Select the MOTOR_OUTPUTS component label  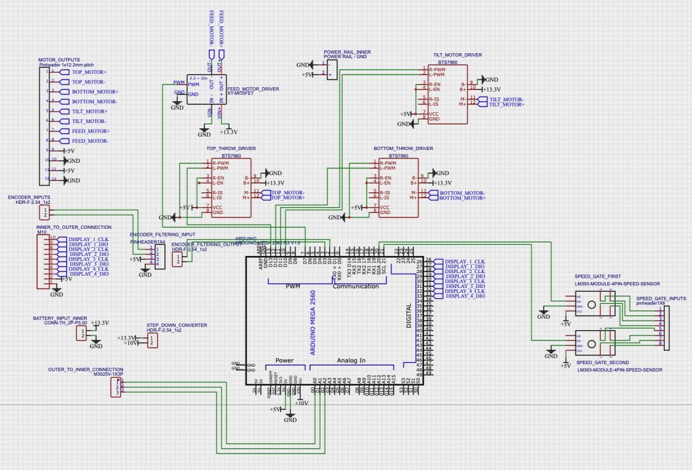click(59, 60)
